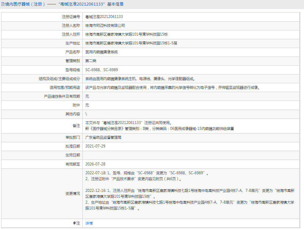This screenshot has height=230, width=304.
Task: Open the 详情 details link
Action: click(89, 223)
